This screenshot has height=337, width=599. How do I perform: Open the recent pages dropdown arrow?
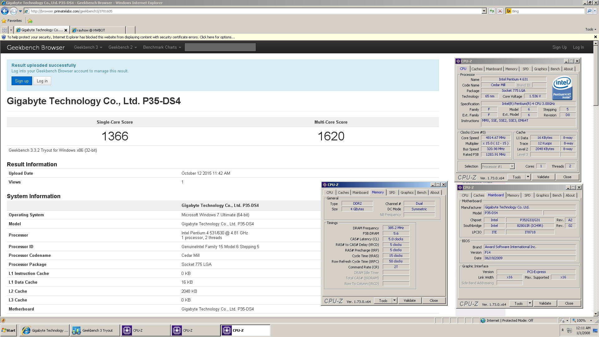point(20,11)
